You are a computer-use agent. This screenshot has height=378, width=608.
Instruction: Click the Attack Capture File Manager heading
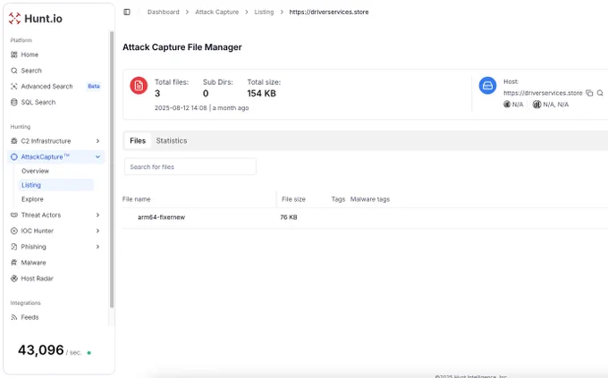pos(182,47)
